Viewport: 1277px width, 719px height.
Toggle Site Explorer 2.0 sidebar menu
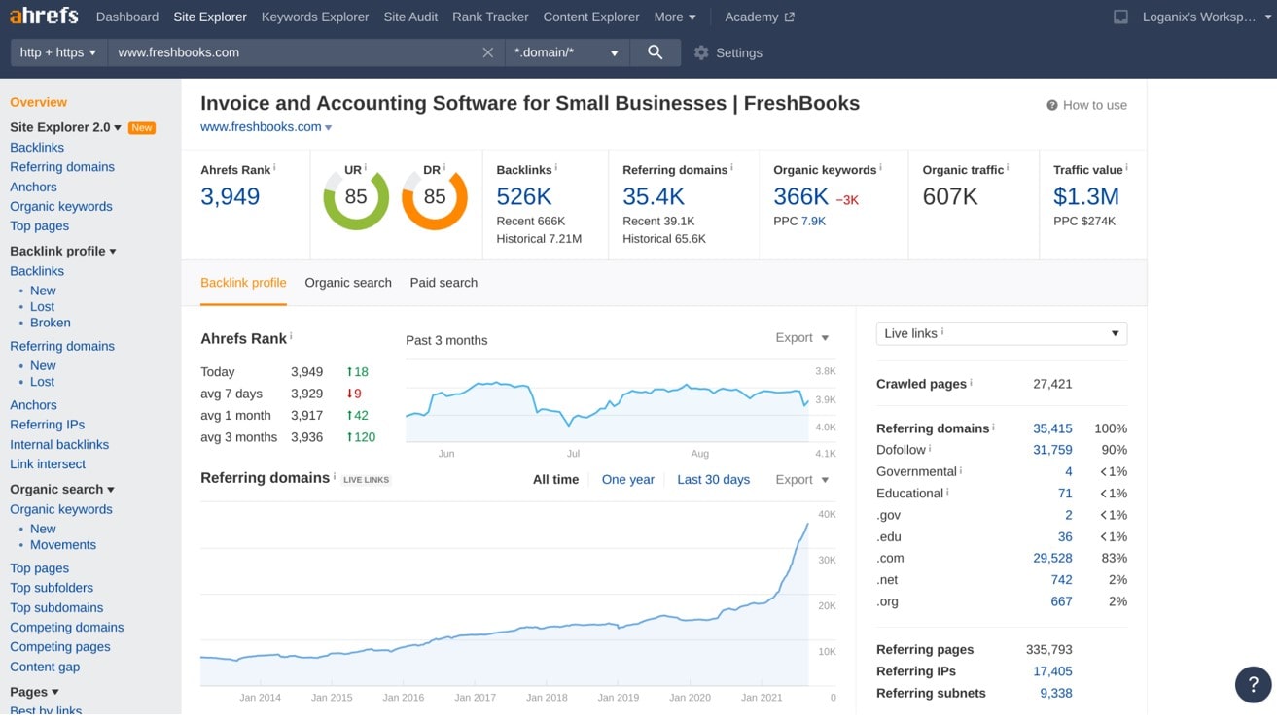[x=66, y=127]
